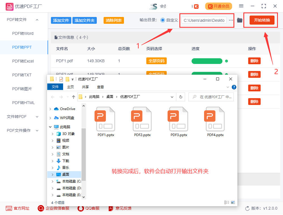Select PDF转TXT in sidebar
Image resolution: width=283 pixels, height=215 pixels.
(x=22, y=75)
